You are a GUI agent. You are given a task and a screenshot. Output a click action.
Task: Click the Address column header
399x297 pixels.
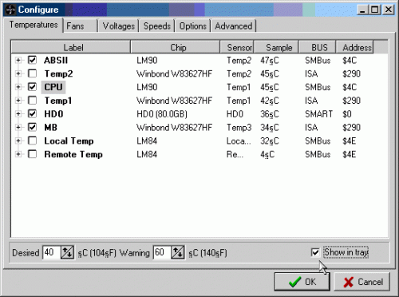(x=354, y=47)
